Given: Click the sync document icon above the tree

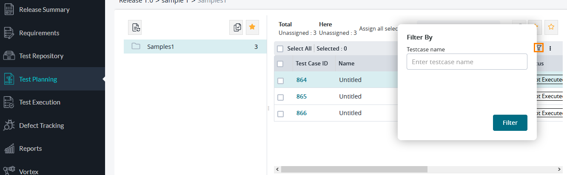Looking at the screenshot, I should pyautogui.click(x=135, y=27).
